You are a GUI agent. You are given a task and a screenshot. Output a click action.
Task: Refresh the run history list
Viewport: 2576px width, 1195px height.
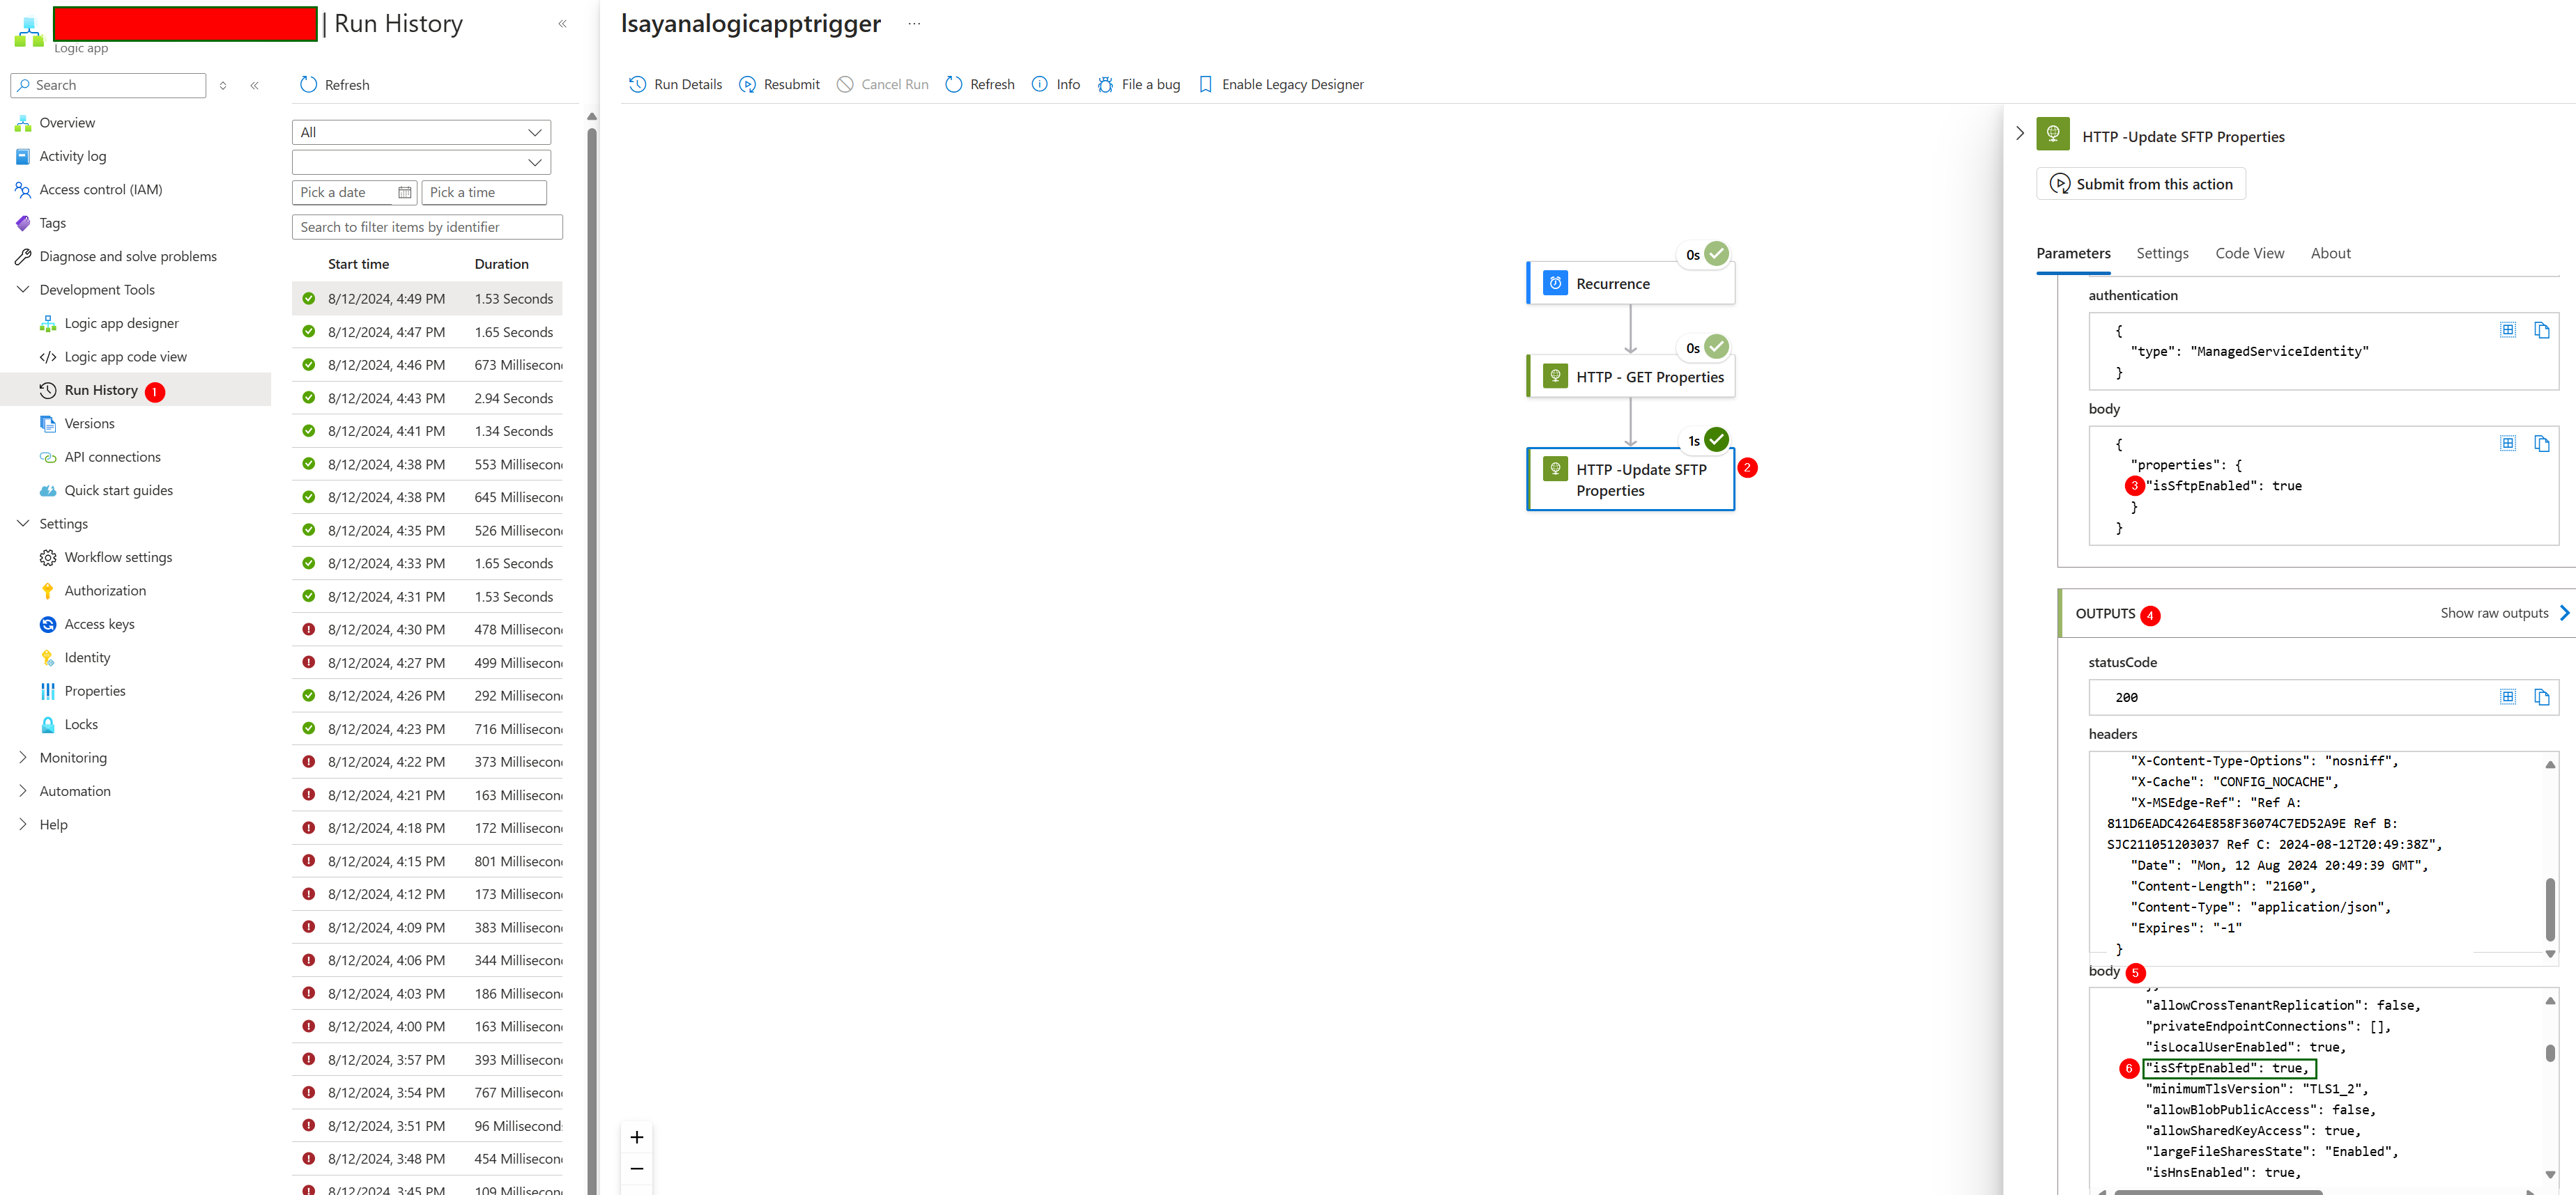coord(334,84)
